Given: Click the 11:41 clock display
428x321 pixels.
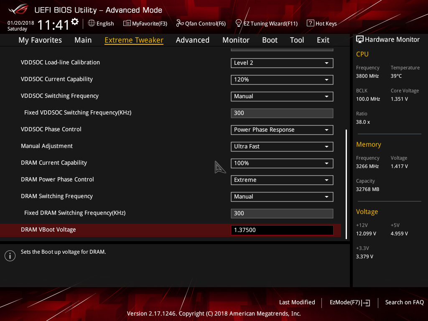Looking at the screenshot, I should coord(53,25).
